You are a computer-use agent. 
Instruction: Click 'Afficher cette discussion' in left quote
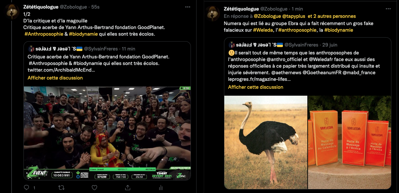point(55,78)
